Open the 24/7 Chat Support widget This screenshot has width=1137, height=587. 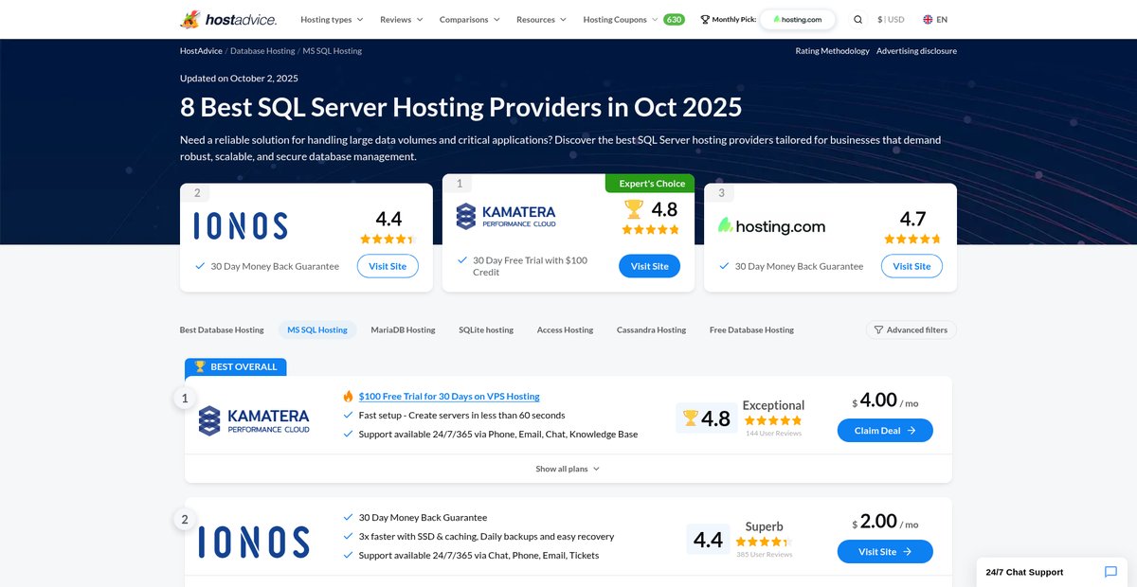(x=1052, y=572)
